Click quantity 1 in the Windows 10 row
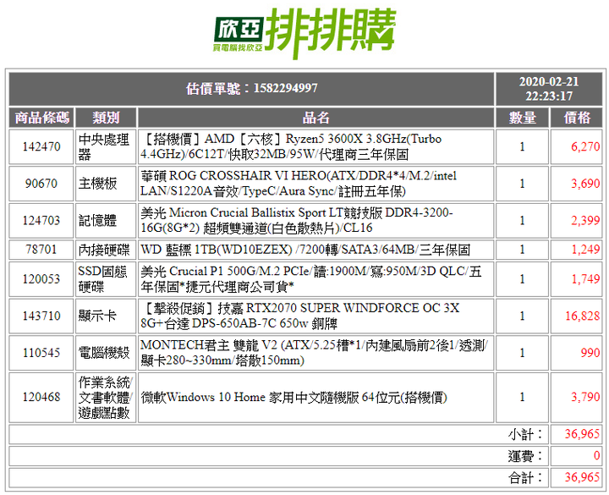Viewport: 609px width, 495px height. click(x=523, y=397)
